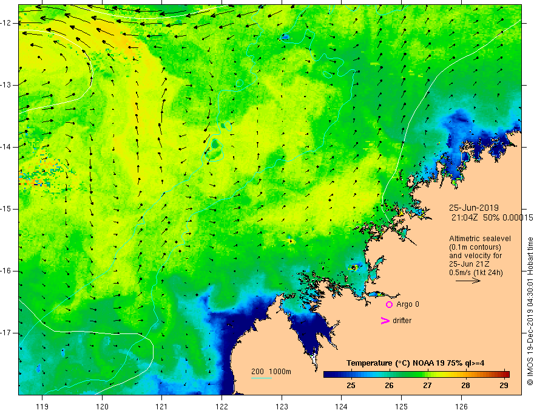Click the 'drifter' legend label
This screenshot has height=413, width=534.
pyautogui.click(x=402, y=321)
